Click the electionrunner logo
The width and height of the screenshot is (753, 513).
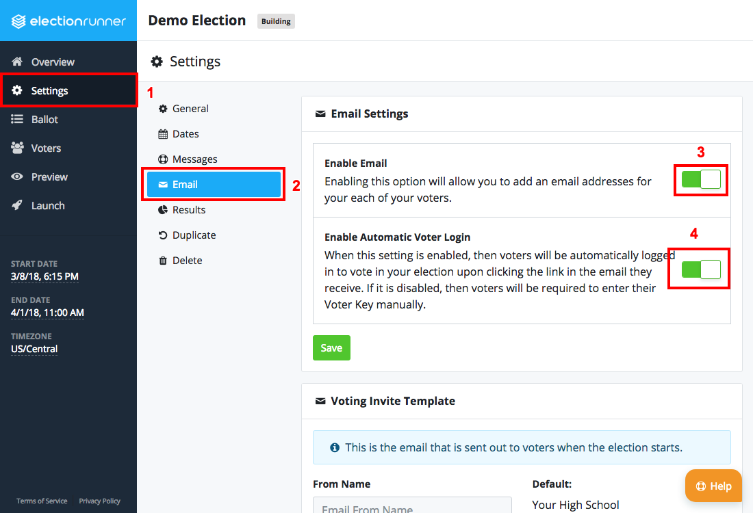click(x=68, y=21)
